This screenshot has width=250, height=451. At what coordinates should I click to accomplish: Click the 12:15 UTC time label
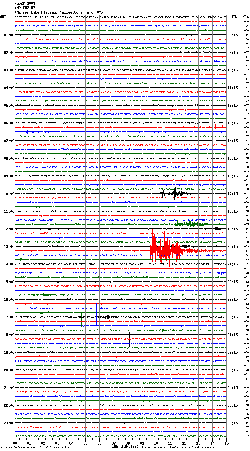pos(233,106)
